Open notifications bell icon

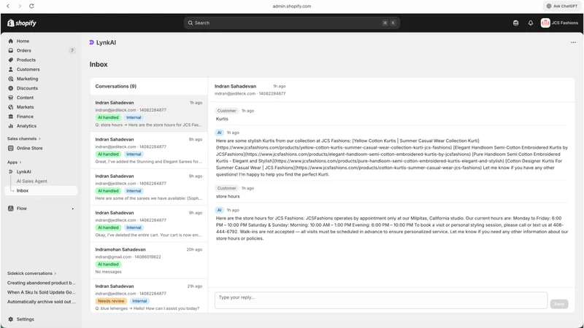[x=531, y=23]
